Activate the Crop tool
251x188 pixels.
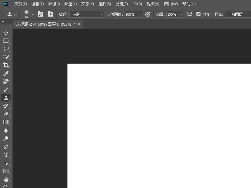pos(6,65)
